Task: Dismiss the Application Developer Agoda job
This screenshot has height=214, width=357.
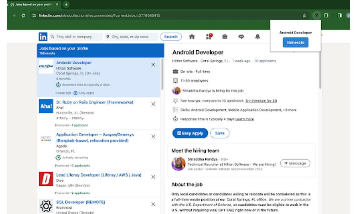Action: (x=153, y=137)
